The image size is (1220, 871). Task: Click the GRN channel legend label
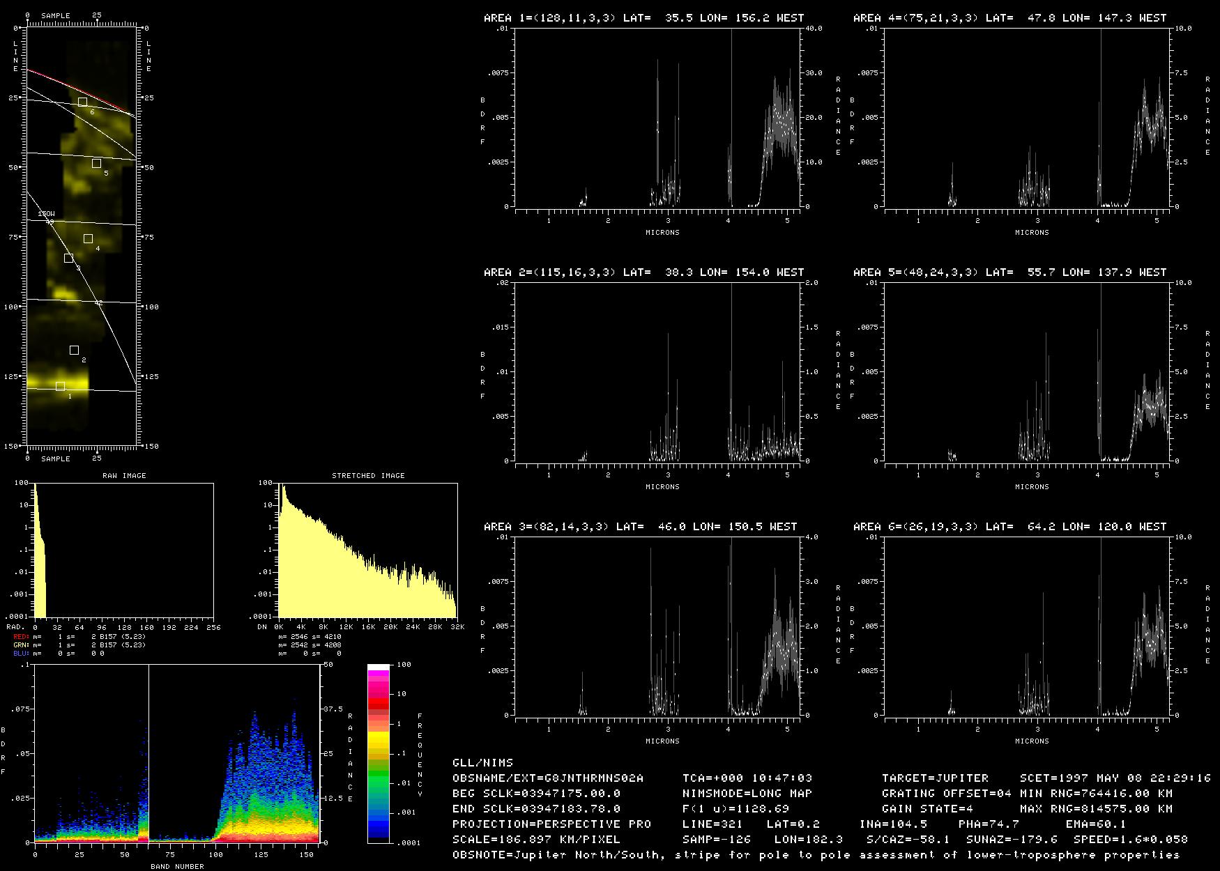[21, 645]
